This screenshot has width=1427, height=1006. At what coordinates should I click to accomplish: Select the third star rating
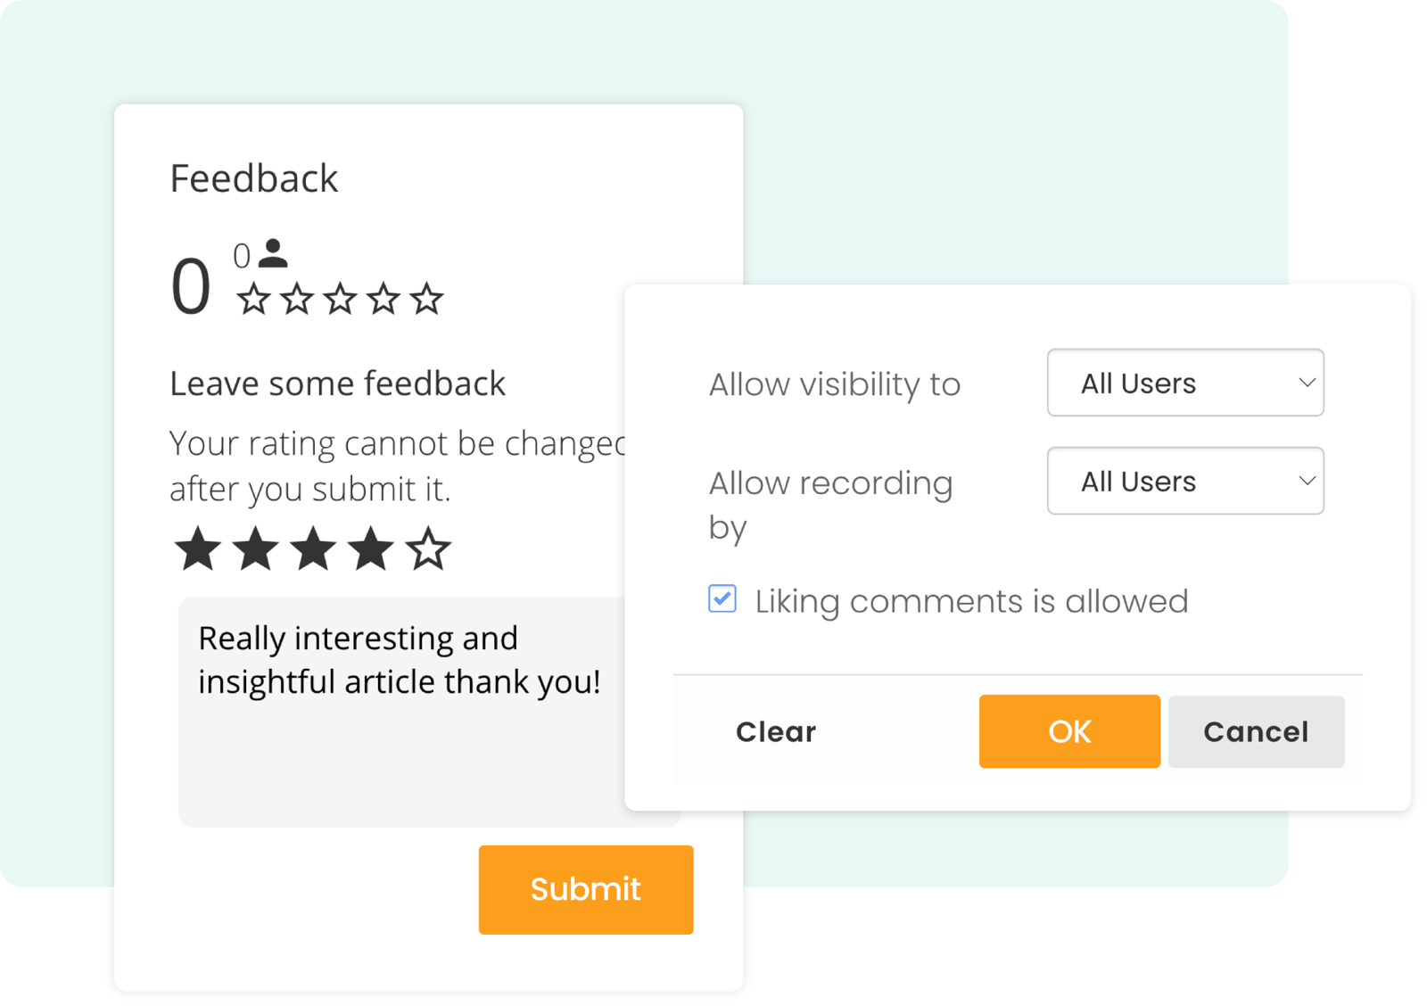[x=313, y=548]
